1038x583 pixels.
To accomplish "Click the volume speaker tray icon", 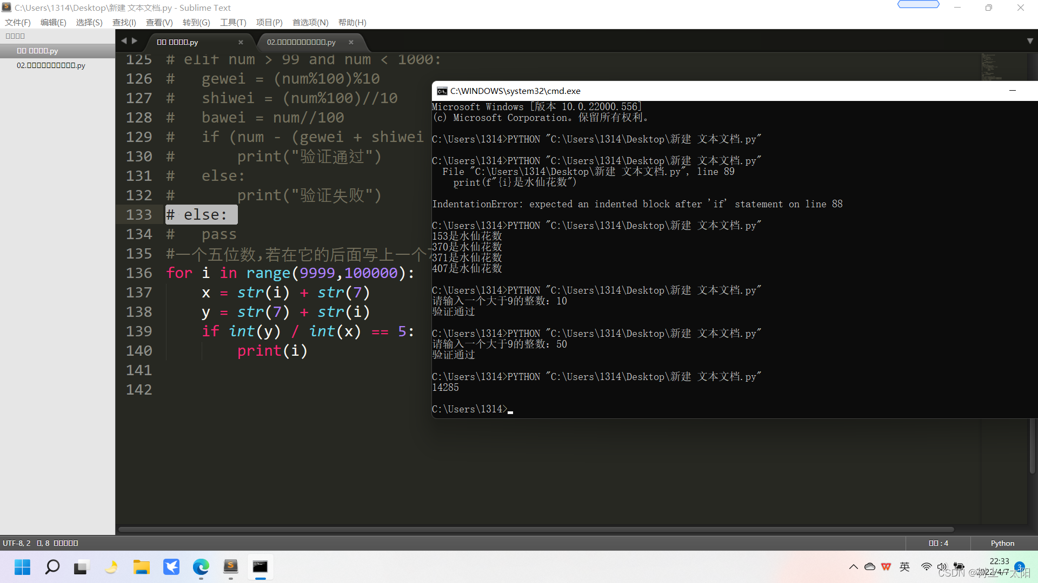I will pos(942,567).
